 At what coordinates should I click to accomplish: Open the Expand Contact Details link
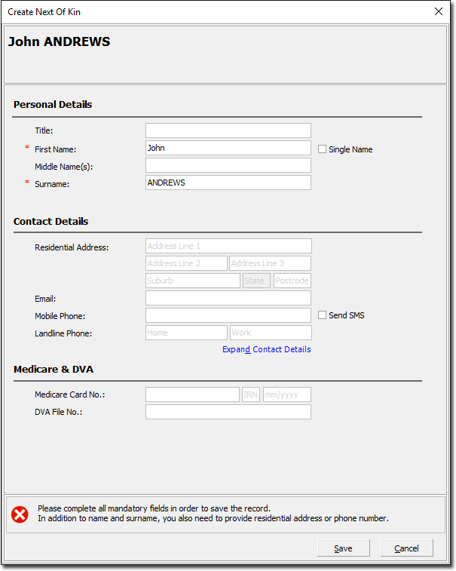[266, 349]
